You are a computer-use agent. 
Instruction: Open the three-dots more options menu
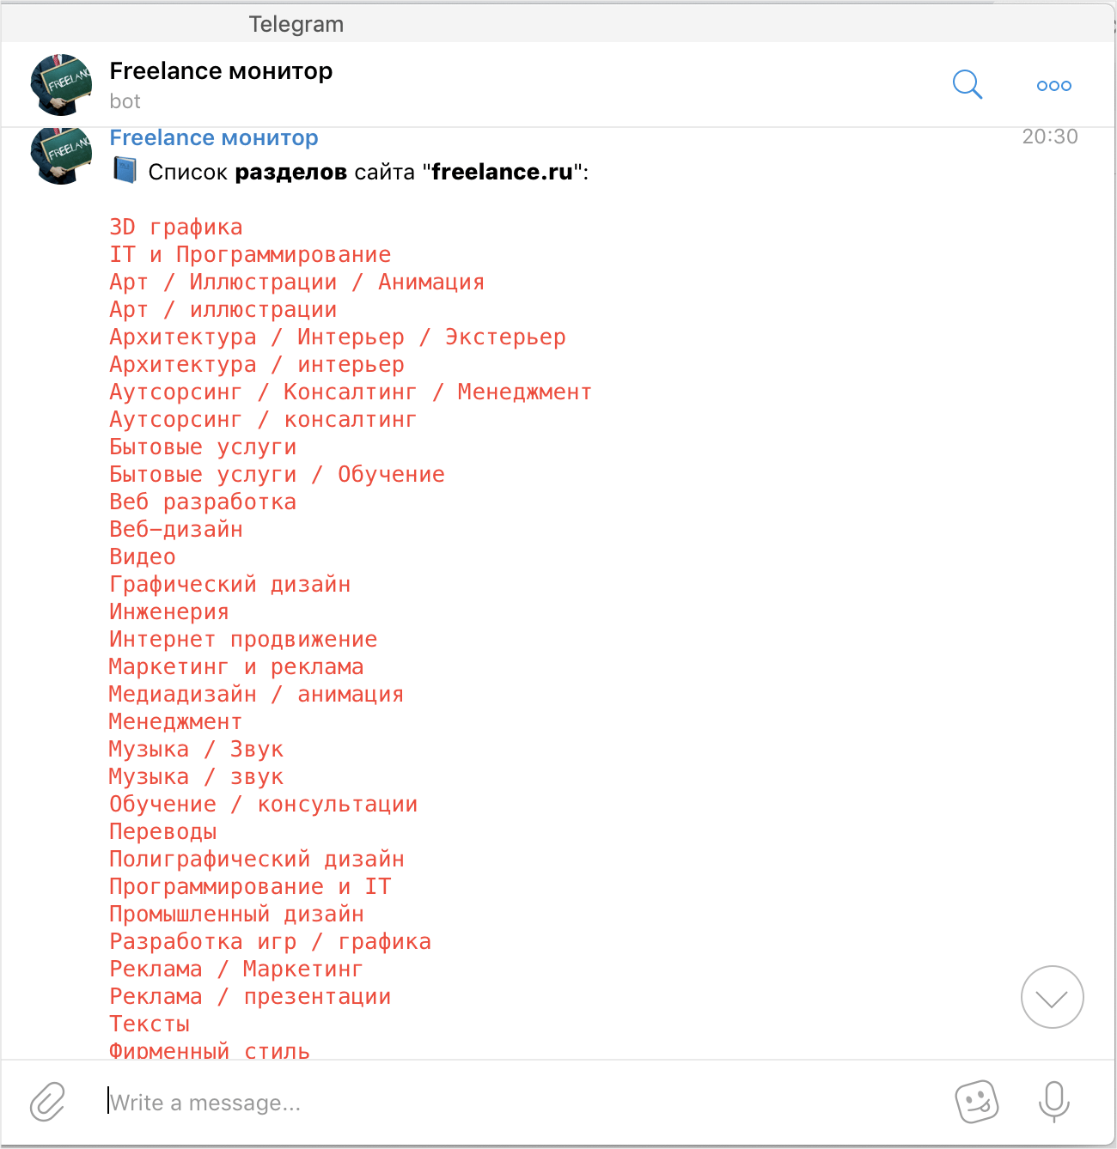pos(1054,86)
